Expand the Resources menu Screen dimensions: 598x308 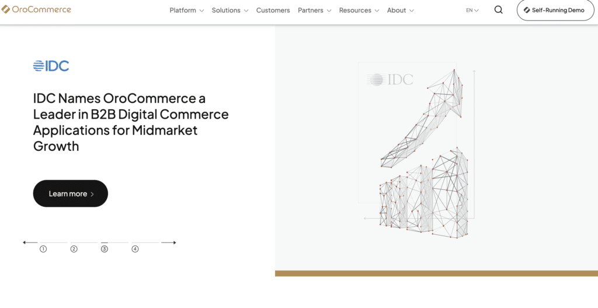(359, 11)
